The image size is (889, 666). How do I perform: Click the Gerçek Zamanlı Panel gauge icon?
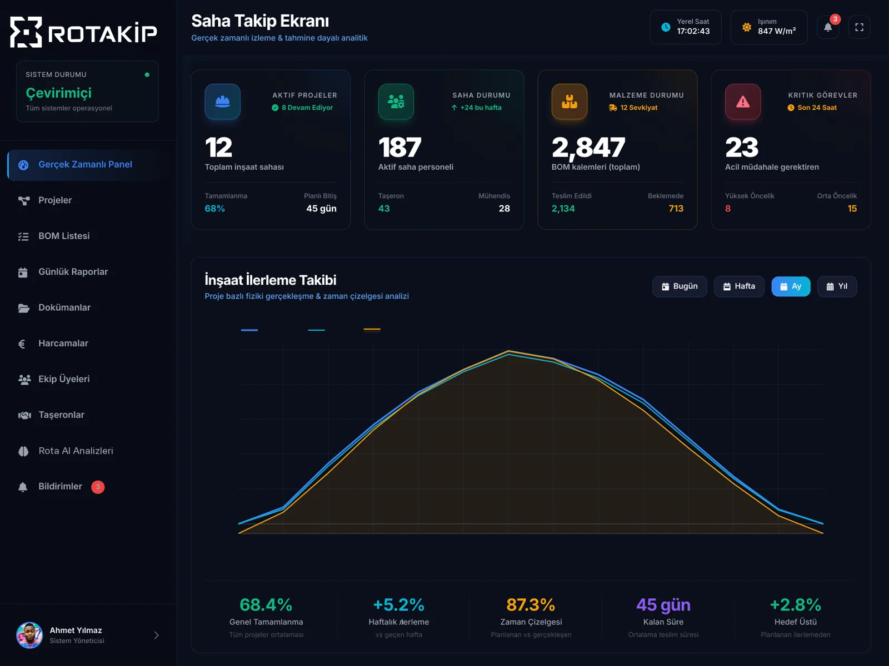coord(23,165)
